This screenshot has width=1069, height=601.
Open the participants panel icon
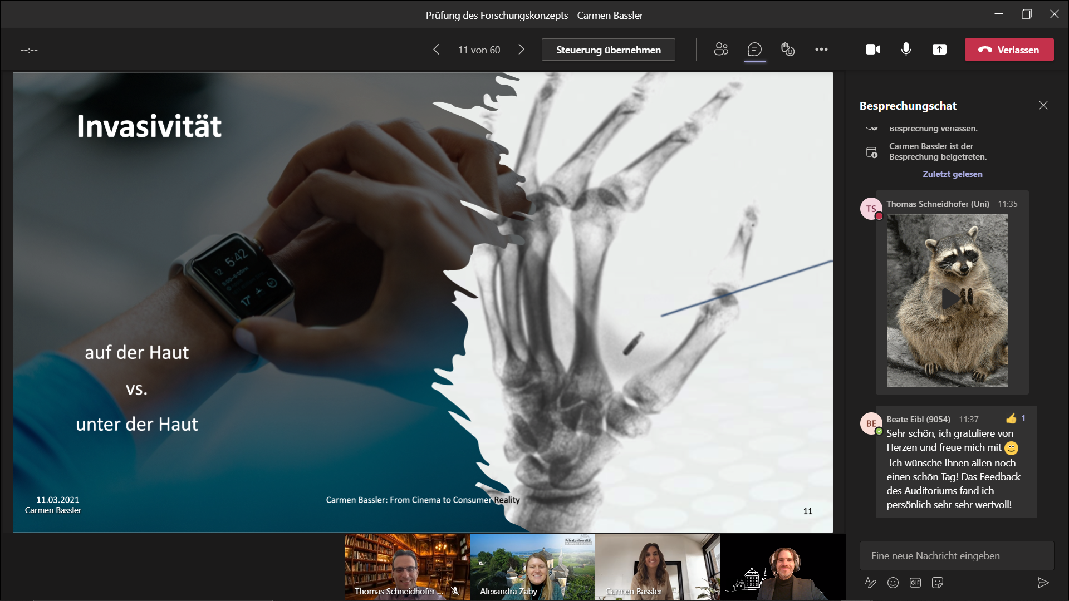coord(721,50)
